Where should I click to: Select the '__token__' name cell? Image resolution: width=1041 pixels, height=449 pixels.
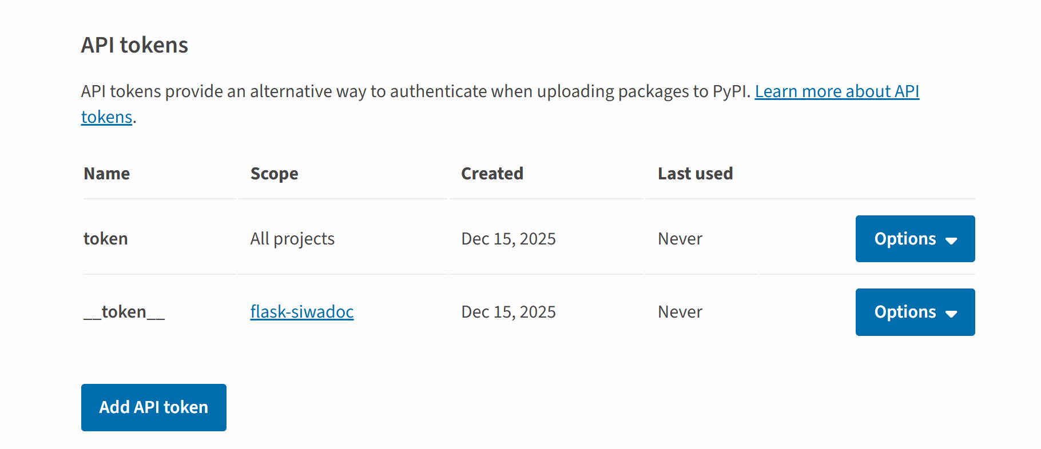tap(124, 312)
